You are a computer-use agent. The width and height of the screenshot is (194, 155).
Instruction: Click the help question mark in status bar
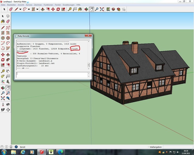pos(16,147)
